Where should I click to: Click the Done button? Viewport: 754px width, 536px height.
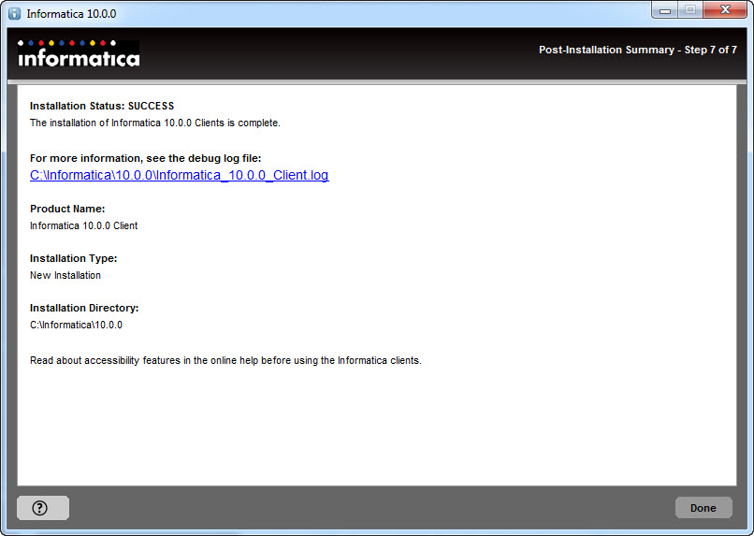pos(703,508)
